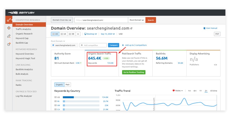Click the Add competitor input field
Image resolution: width=231 pixels, height=120 pixels.
93,45
